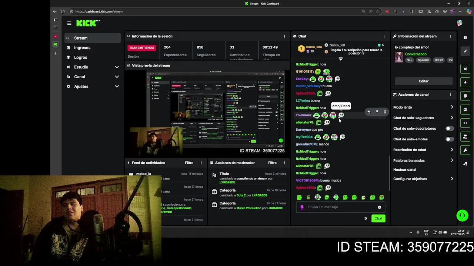
Task: Toggle the wrench stream info icon in the right rail
Action: click(465, 150)
